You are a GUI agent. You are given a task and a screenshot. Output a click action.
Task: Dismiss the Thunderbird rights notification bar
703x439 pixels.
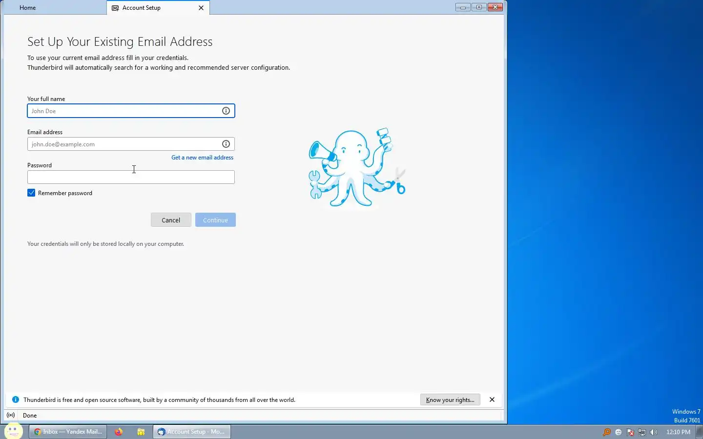[492, 399]
